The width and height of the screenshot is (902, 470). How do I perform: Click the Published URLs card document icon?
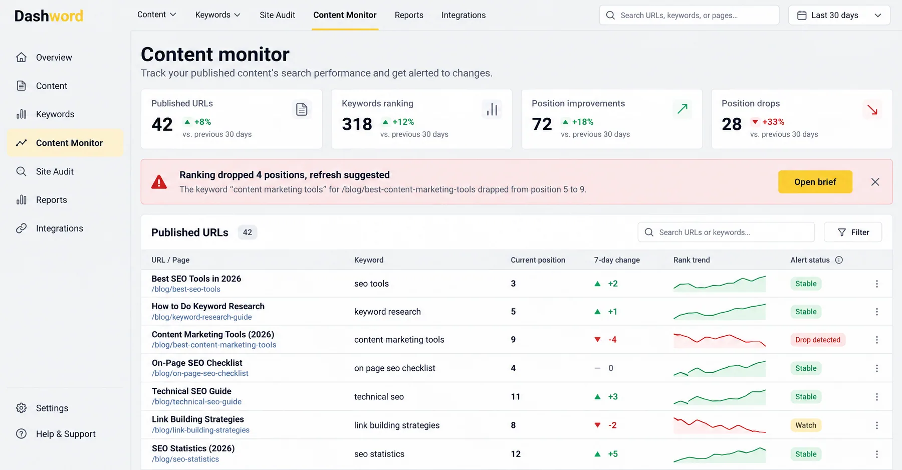point(302,109)
